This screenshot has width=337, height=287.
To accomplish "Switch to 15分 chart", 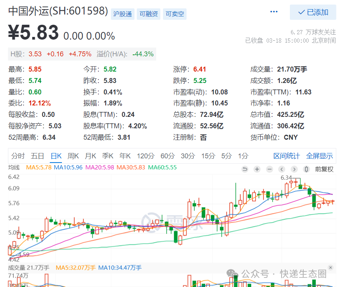I will pyautogui.click(x=208, y=156).
